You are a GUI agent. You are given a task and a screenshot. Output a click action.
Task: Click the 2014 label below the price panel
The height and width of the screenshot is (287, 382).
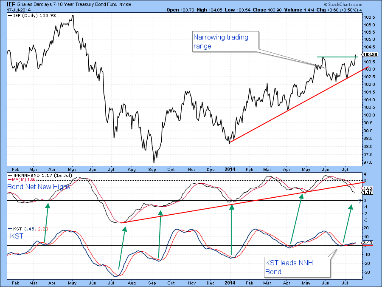pos(230,169)
